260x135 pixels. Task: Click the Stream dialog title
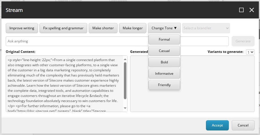tap(14, 10)
